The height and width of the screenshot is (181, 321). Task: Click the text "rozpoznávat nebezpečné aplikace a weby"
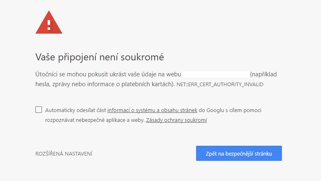[x=94, y=120]
